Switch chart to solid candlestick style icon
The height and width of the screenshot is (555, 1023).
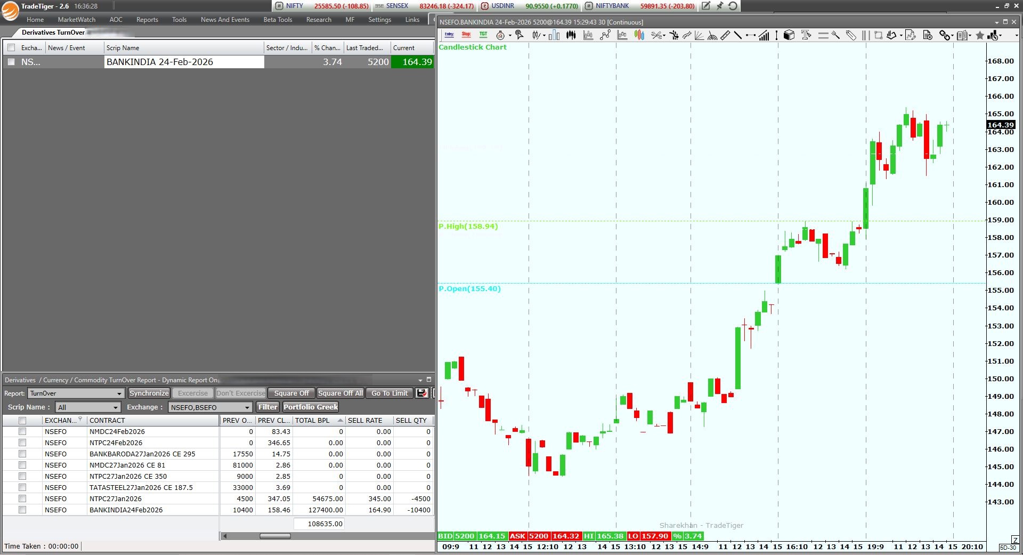[571, 35]
